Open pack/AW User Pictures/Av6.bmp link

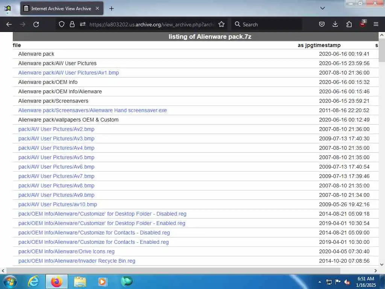[56, 167]
